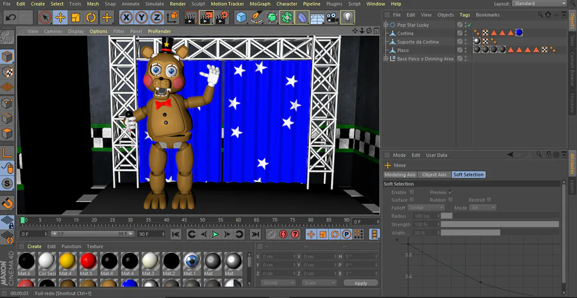Open the Array modeling objects
Viewport: 577px width, 298px height.
point(287,17)
